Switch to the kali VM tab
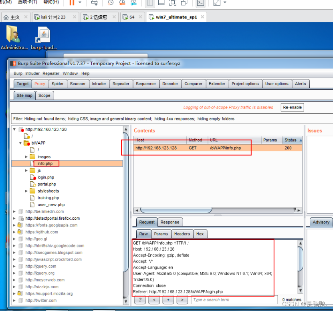Screen dimensions: 333x311 click(x=55, y=17)
